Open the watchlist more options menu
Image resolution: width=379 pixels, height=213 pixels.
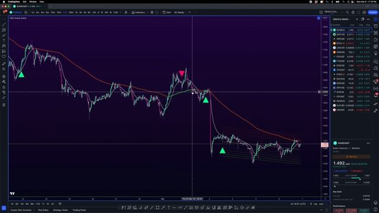368,20
